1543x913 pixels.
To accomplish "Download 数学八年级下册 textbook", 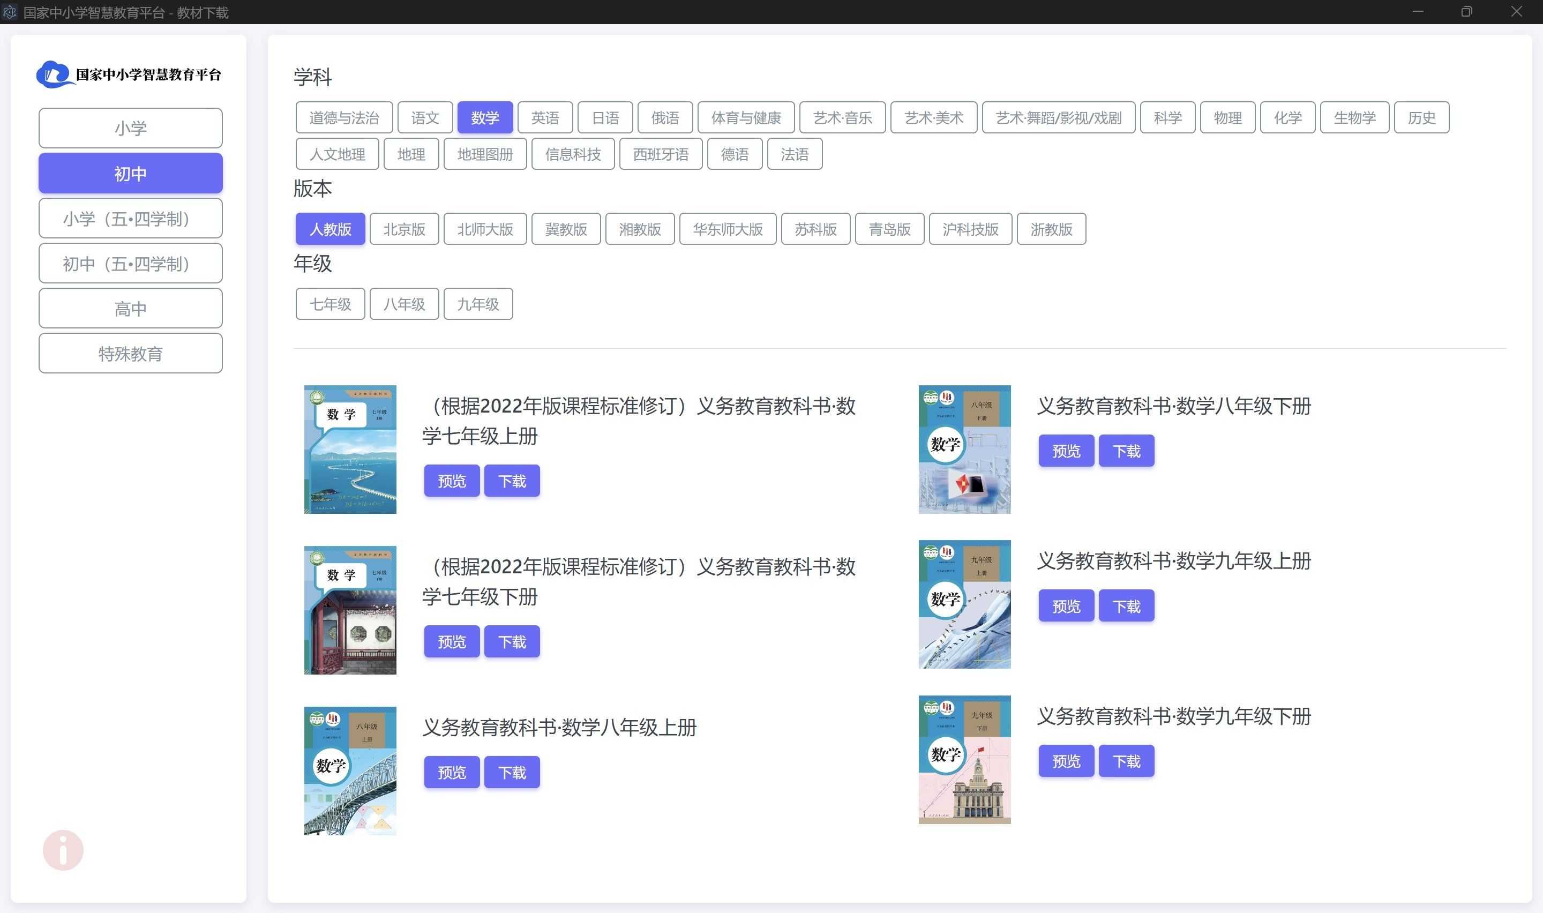I will pyautogui.click(x=1126, y=451).
